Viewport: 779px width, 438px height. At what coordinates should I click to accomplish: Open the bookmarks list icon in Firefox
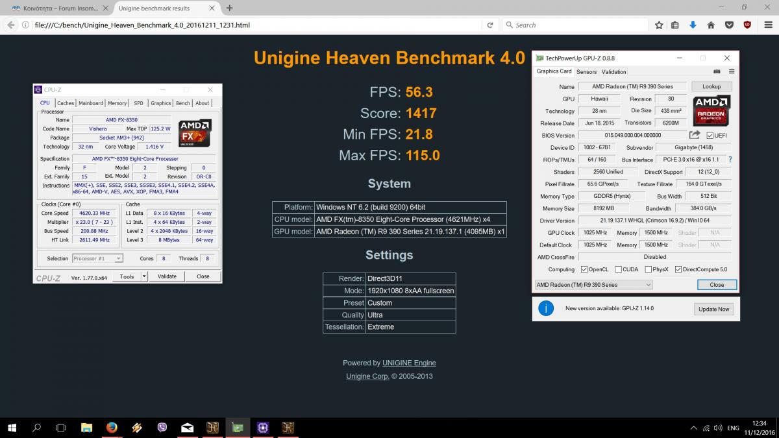[675, 25]
